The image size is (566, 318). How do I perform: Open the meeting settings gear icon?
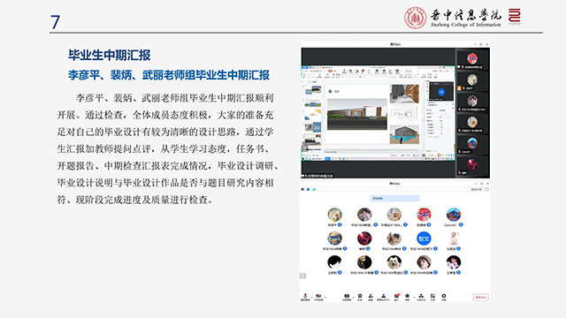(444, 297)
